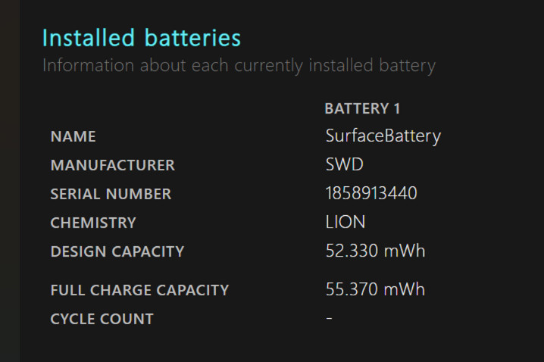Select the LION chemistry value

pos(345,223)
